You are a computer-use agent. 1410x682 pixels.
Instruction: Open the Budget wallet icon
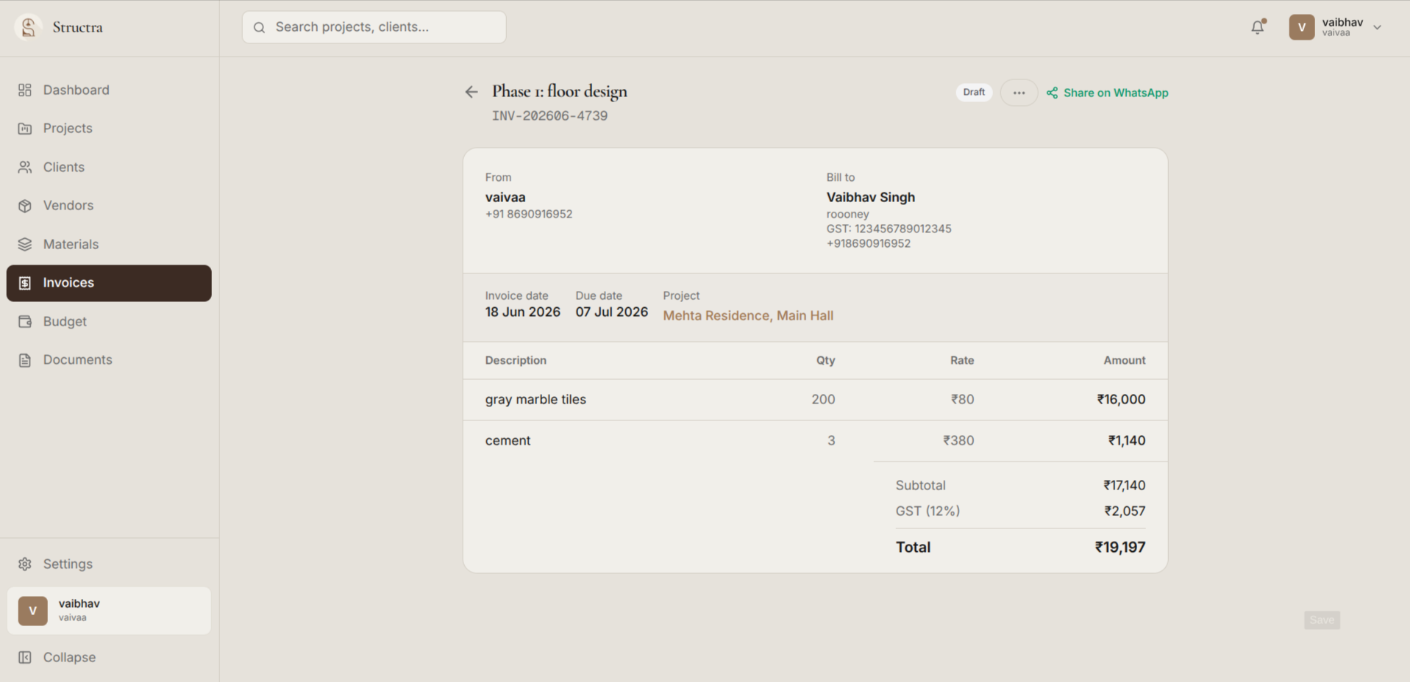(25, 321)
